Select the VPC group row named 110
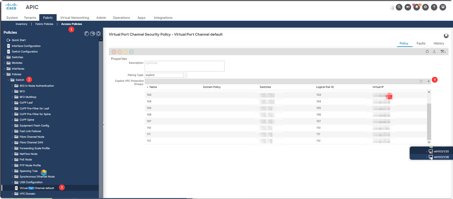The image size is (453, 199). [x=286, y=128]
